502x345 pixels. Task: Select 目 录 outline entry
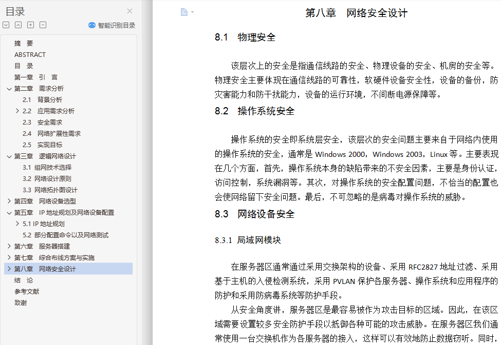point(24,66)
